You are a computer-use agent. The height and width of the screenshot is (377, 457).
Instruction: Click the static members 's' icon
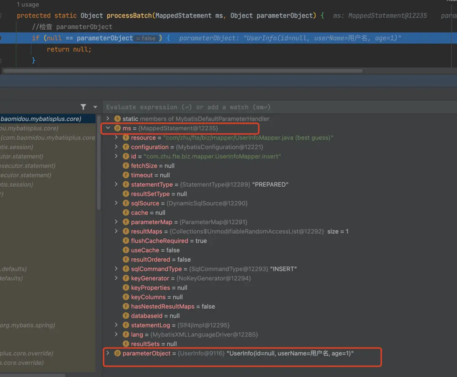pos(117,119)
